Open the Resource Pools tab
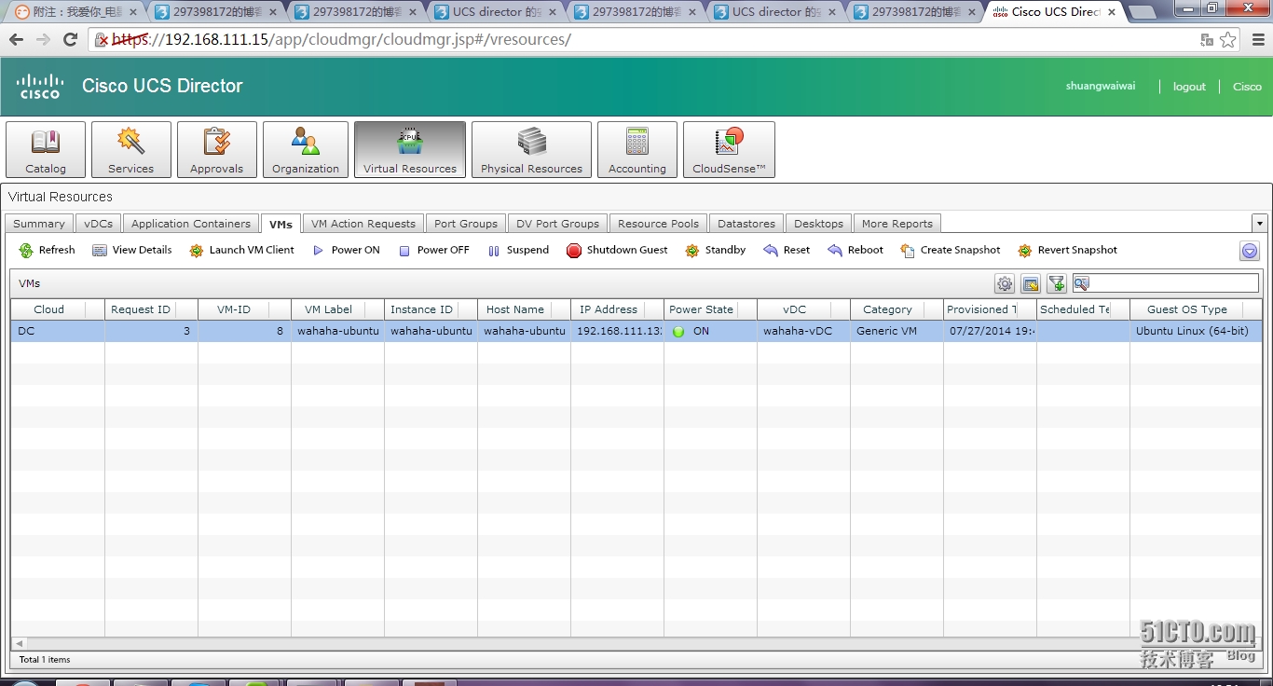This screenshot has width=1273, height=686. coord(658,224)
